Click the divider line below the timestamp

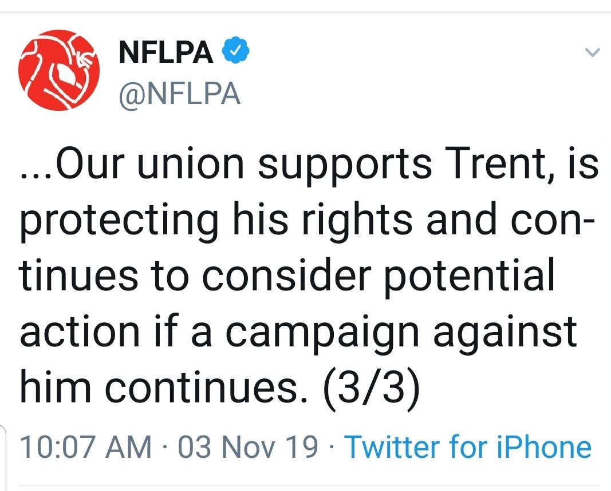pos(309,485)
